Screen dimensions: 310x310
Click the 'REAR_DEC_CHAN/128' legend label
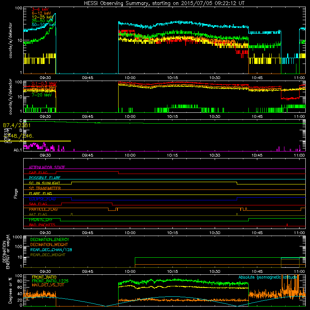click(51, 250)
